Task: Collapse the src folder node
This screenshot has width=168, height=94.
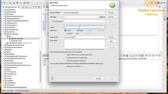Action: 6,36
